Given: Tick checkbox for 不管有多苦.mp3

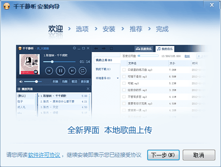Looking at the screenshot, I should 124,97.
